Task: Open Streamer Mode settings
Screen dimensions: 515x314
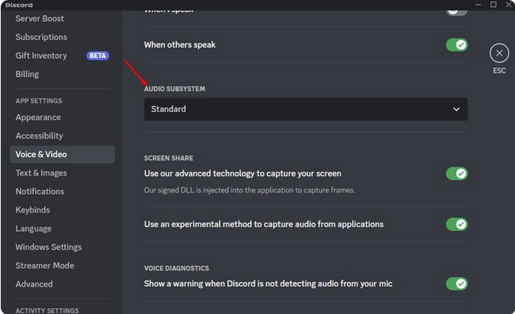Action: 44,265
